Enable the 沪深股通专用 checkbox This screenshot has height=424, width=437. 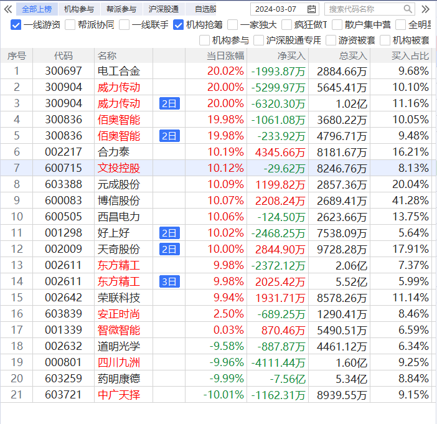click(x=258, y=40)
